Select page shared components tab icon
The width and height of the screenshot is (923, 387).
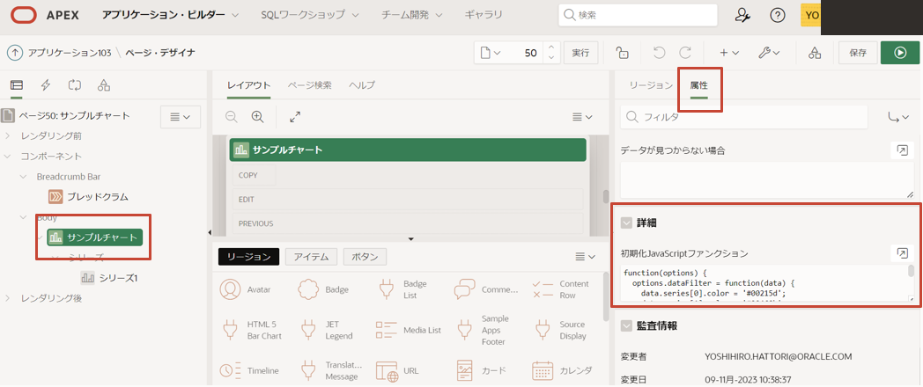click(104, 85)
